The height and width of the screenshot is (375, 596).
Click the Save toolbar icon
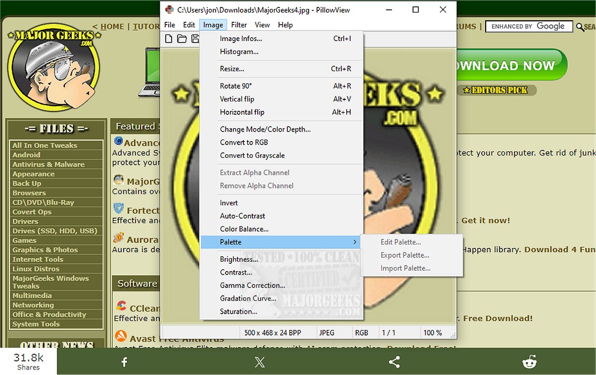pyautogui.click(x=195, y=39)
